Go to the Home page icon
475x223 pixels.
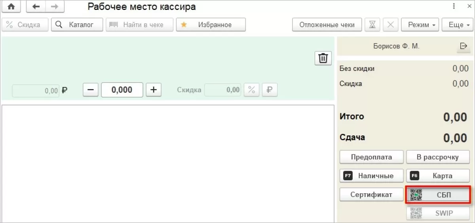[x=11, y=7]
